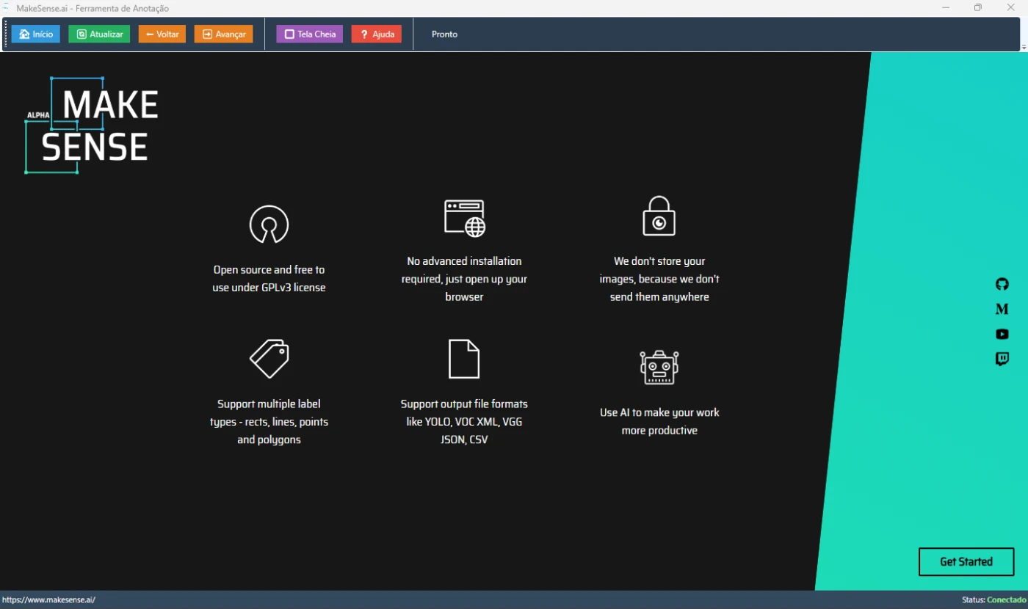Click the browser window globe icon

click(x=464, y=218)
